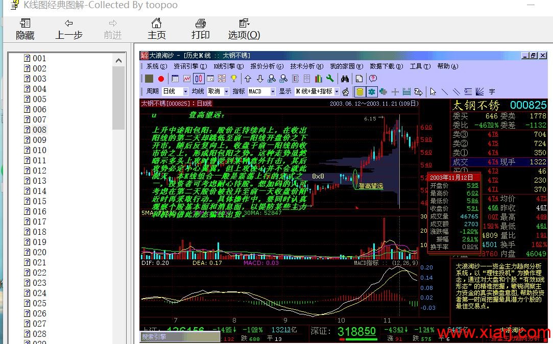
Task: Click the question mark help icon
Action: (x=373, y=79)
